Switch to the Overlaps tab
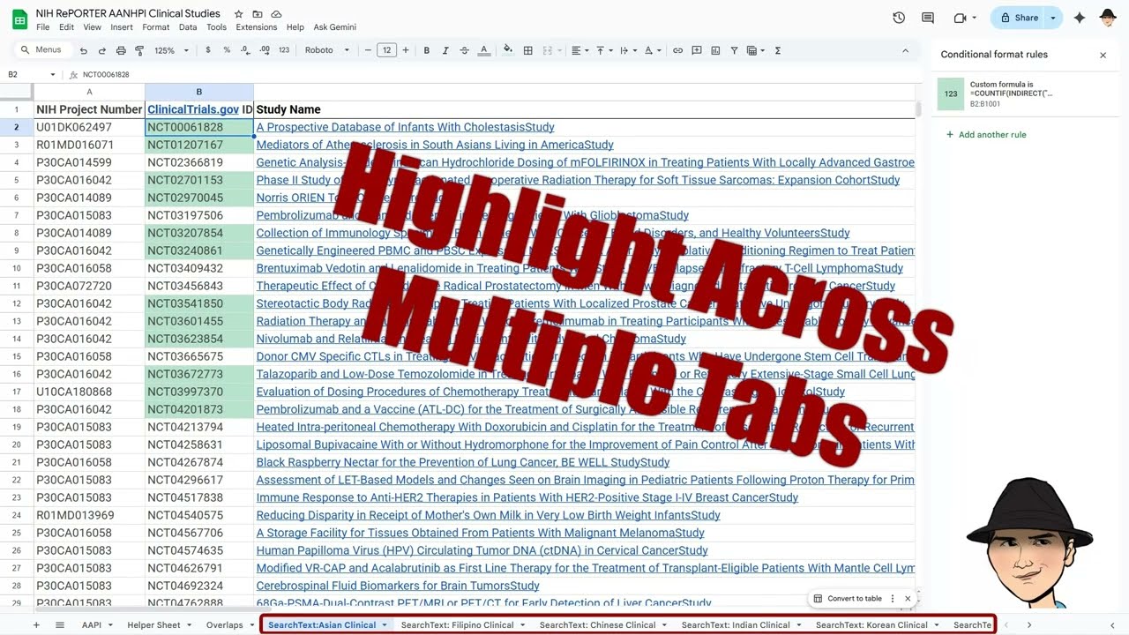1129x635 pixels. [x=230, y=624]
